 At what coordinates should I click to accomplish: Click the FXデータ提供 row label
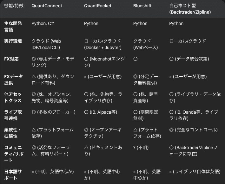(13, 79)
